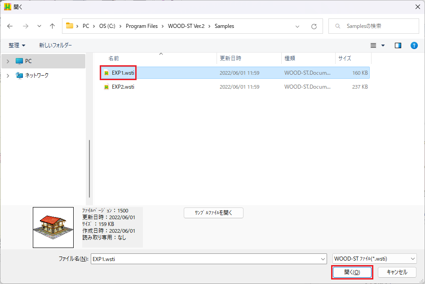Screen dimensions: 425x284
Task: Click the Back navigation arrow
Action: coord(10,26)
